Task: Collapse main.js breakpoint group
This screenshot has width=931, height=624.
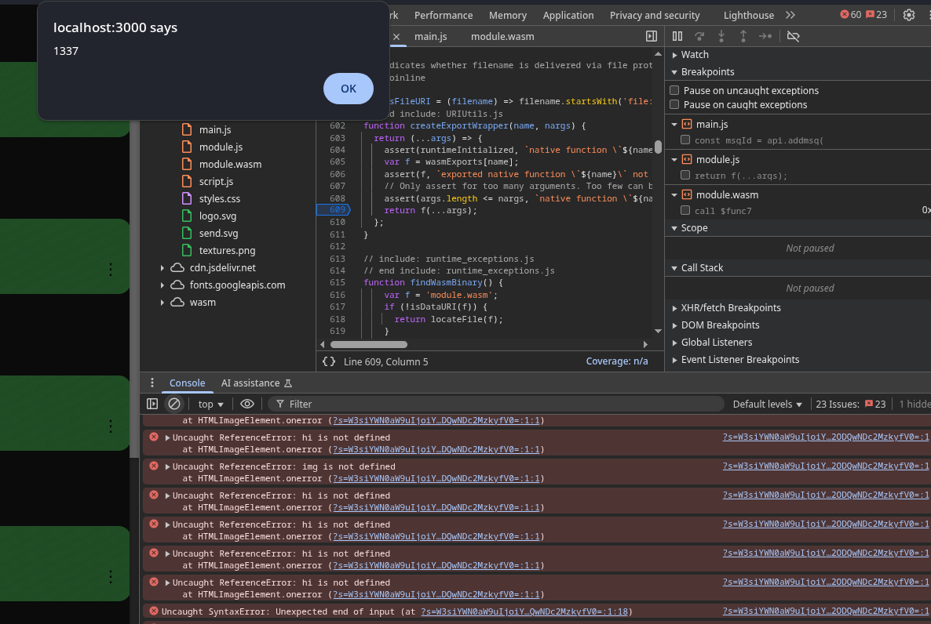Action: pos(674,125)
